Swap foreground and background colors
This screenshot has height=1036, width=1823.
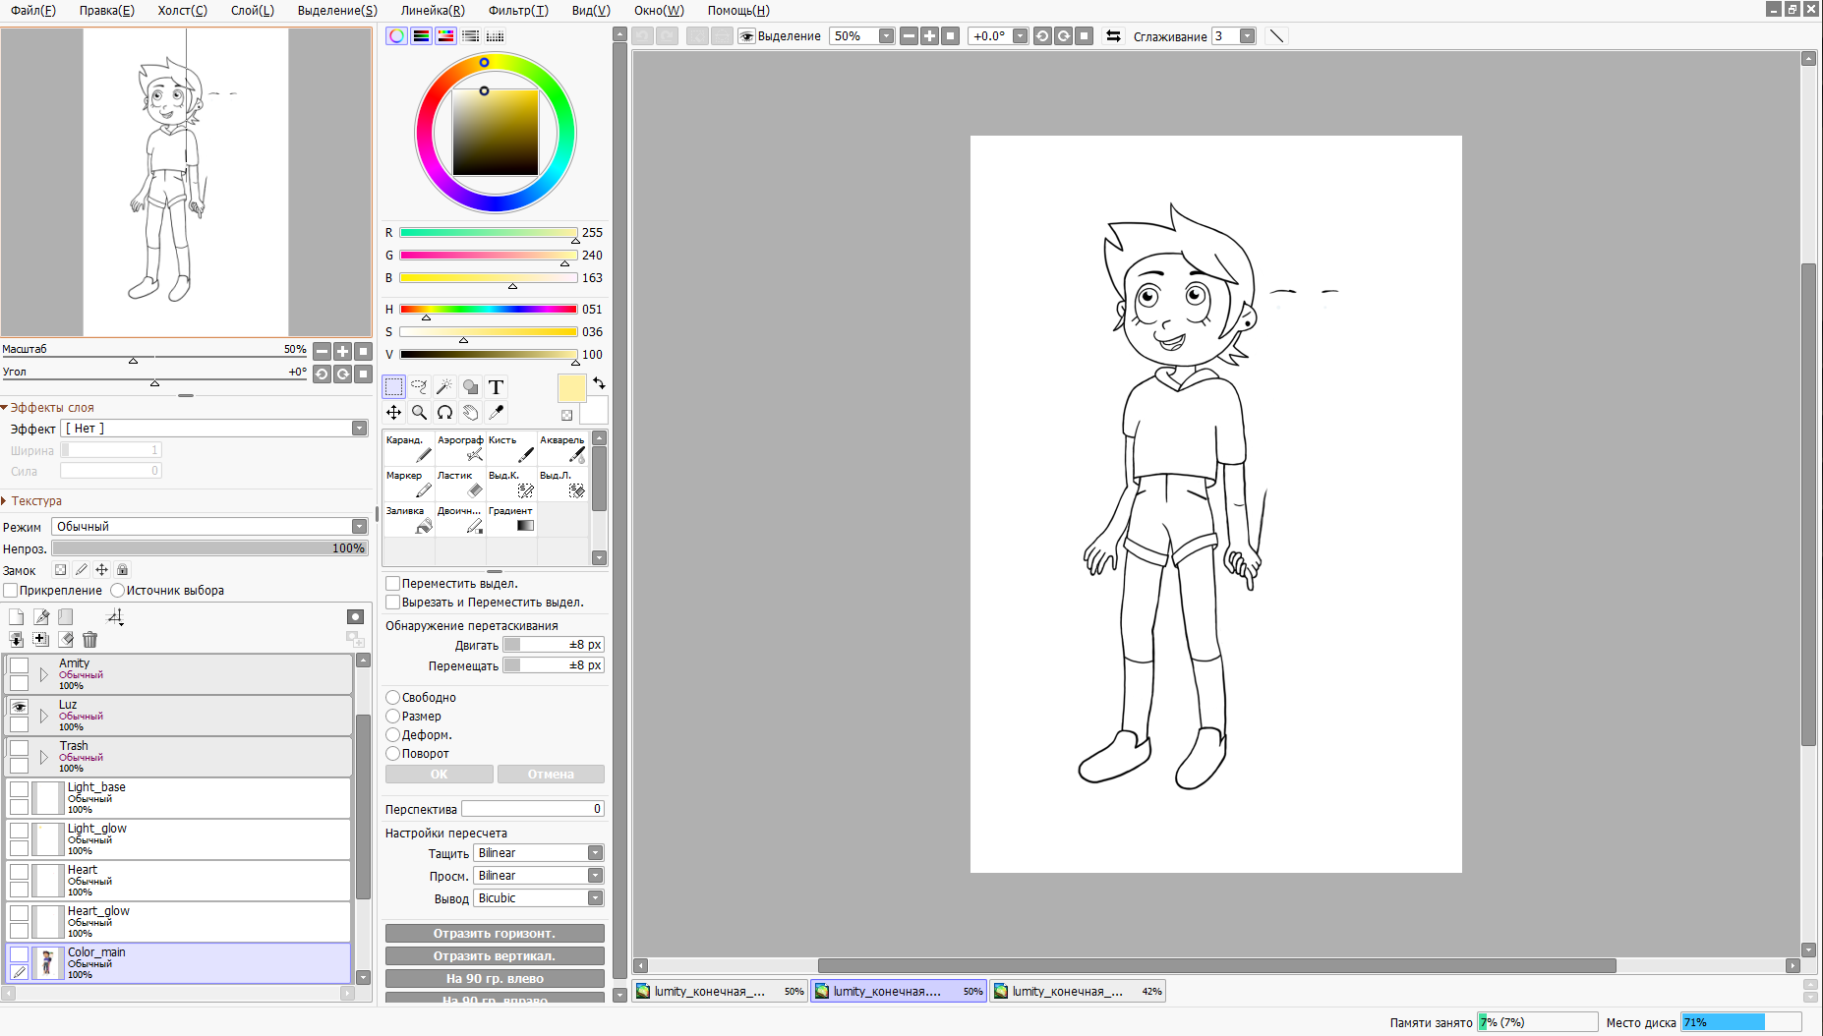[x=599, y=383]
